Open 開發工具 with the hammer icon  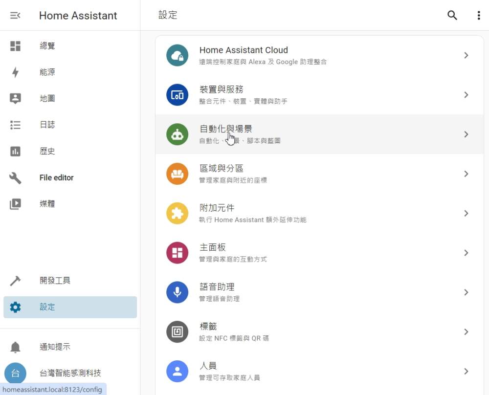[x=15, y=281]
